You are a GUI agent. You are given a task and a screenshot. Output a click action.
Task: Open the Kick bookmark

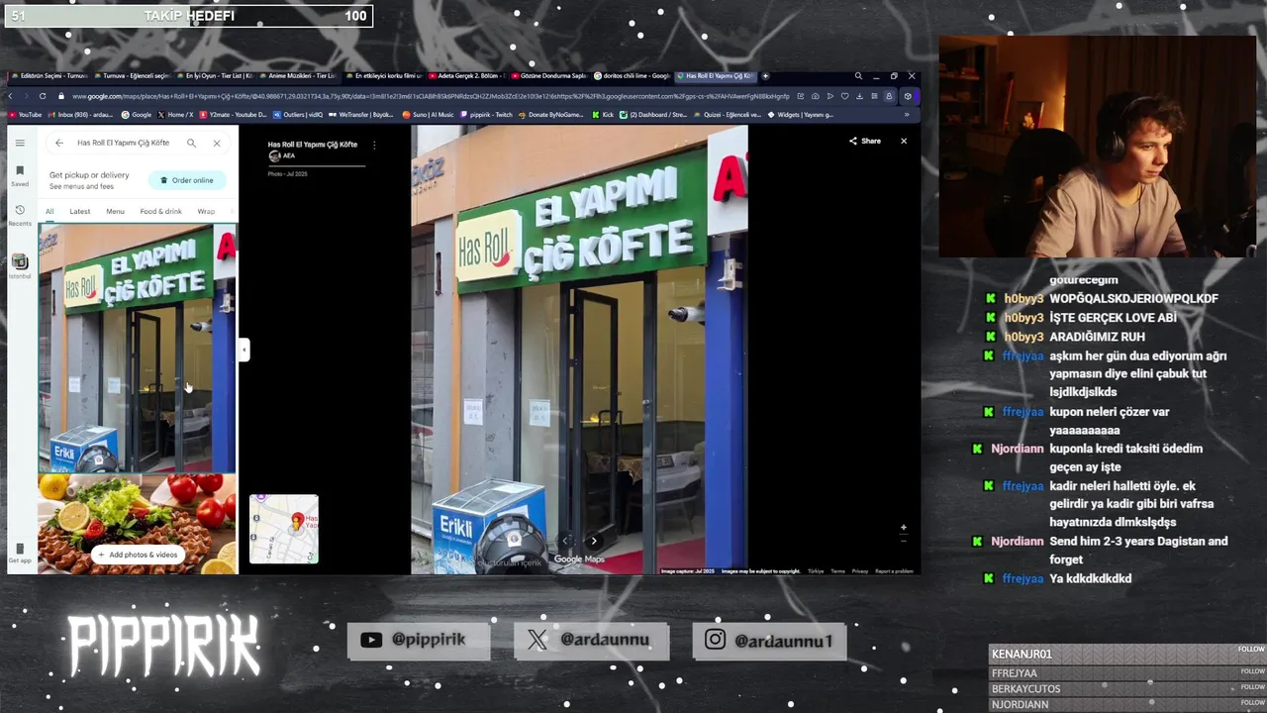click(603, 115)
